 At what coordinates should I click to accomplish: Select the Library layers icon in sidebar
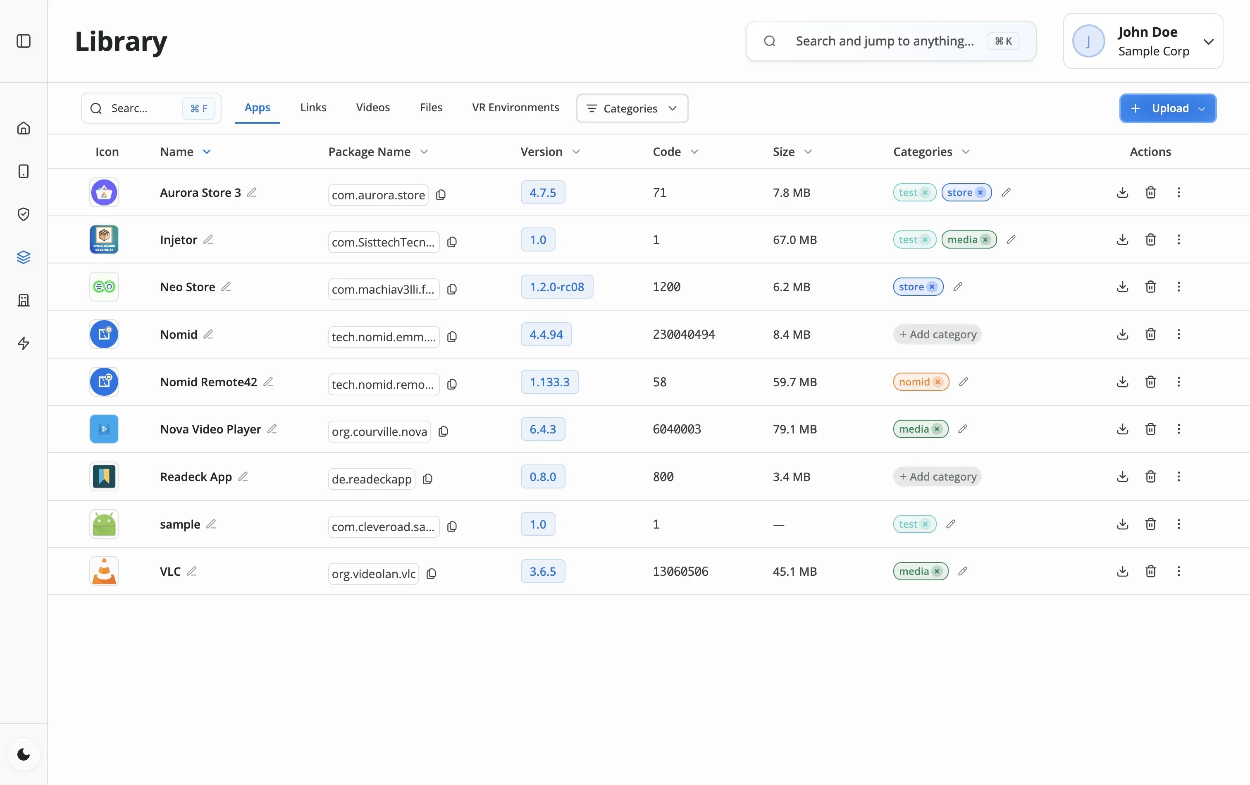click(23, 257)
